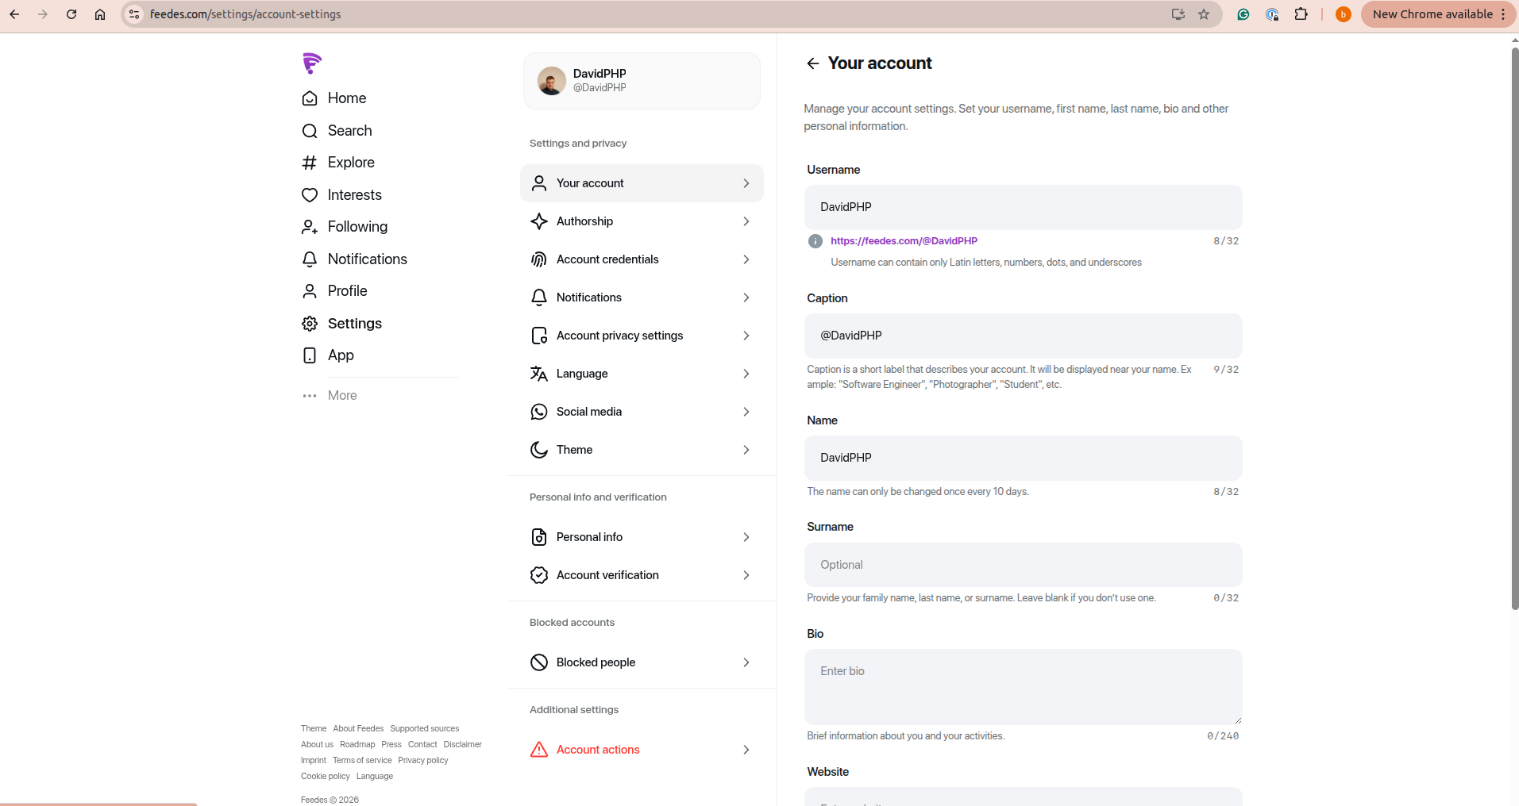Click the Username input field
Viewport: 1519px width, 806px height.
pos(1023,207)
